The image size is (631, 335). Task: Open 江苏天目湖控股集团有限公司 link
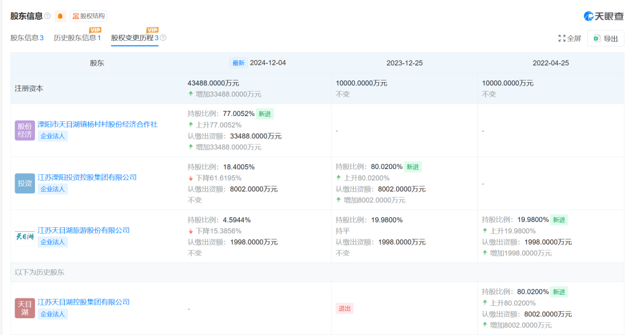coord(84,302)
